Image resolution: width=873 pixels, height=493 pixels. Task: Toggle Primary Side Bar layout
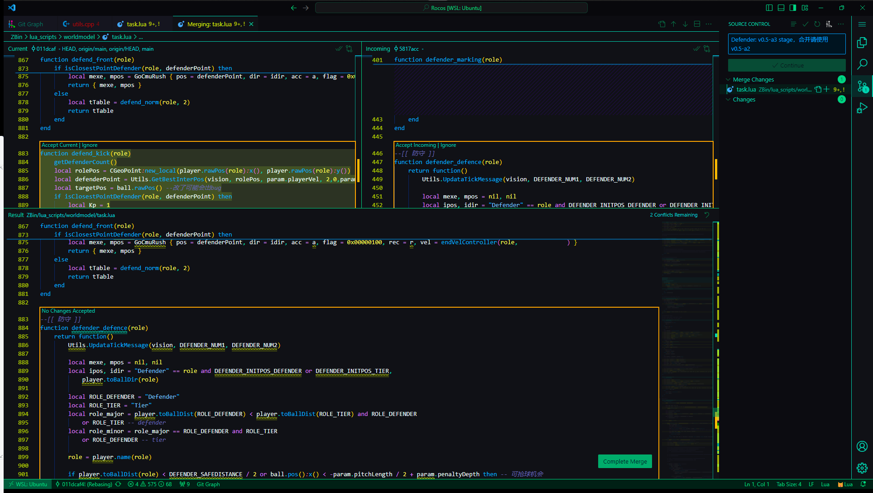(769, 8)
